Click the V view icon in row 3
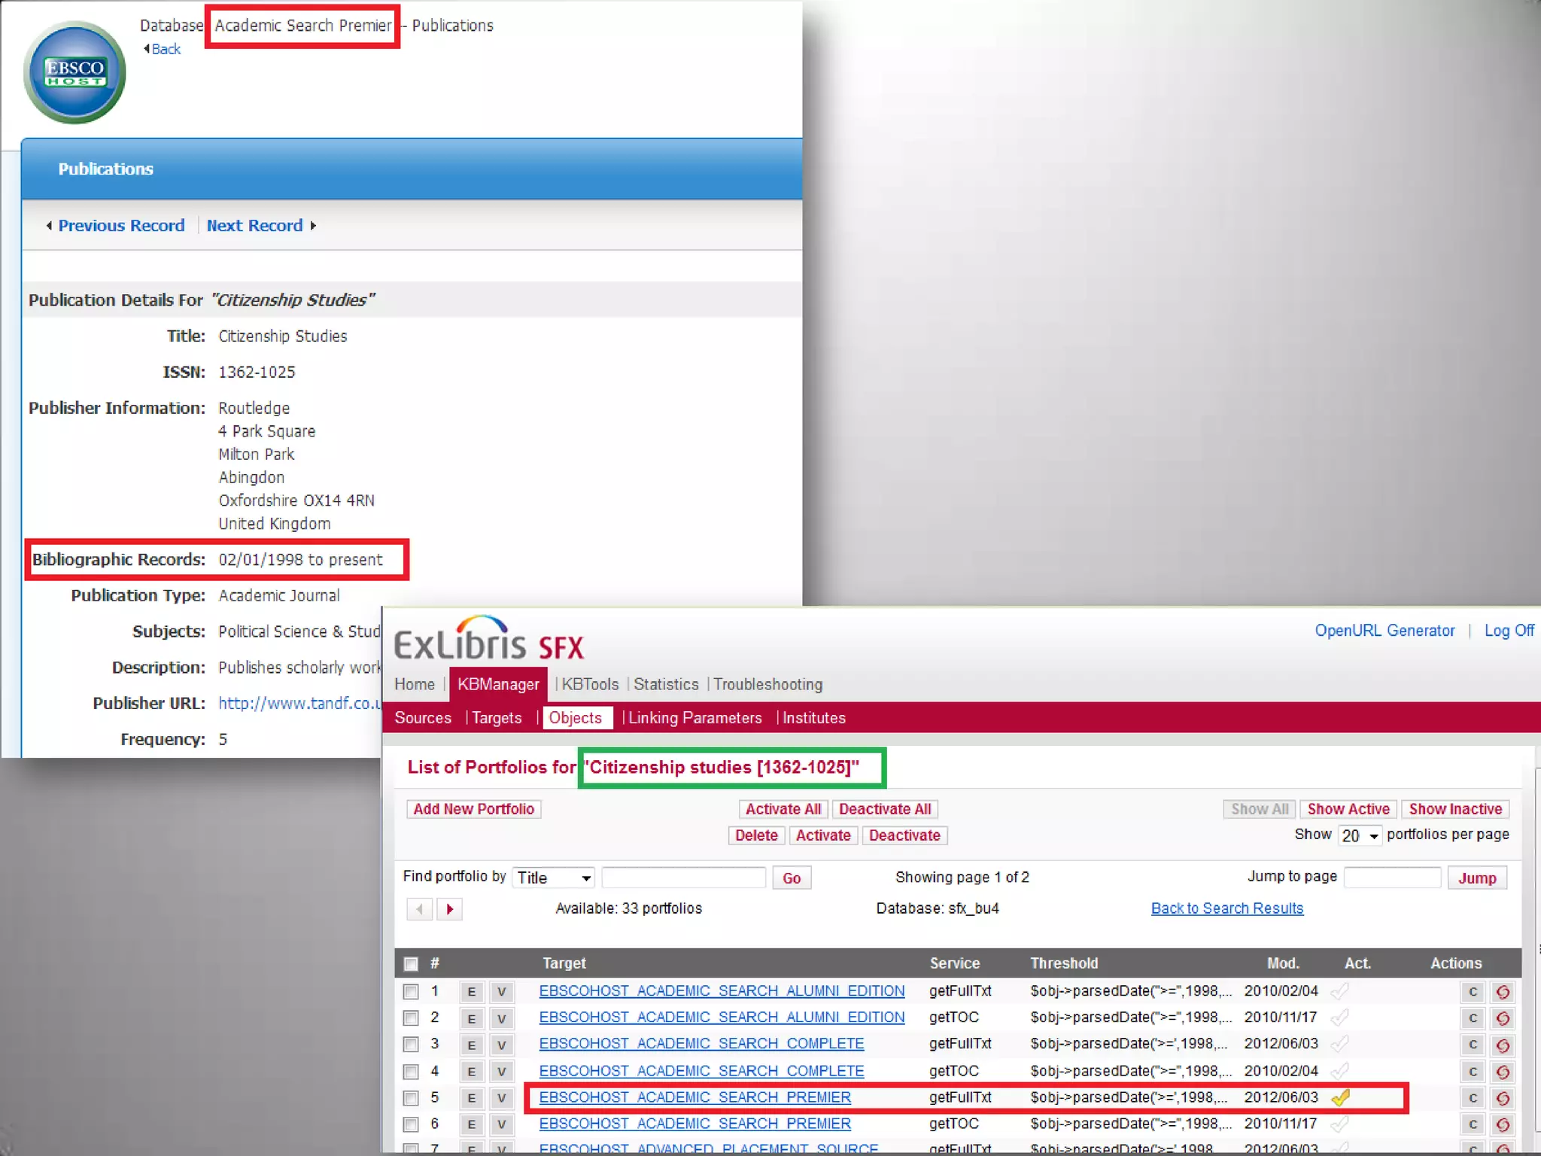This screenshot has height=1156, width=1541. click(x=501, y=1045)
